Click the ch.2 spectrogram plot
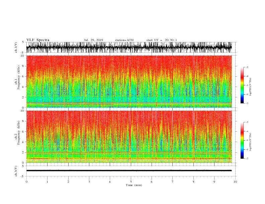The height and width of the screenshot is (204, 265). point(129,137)
